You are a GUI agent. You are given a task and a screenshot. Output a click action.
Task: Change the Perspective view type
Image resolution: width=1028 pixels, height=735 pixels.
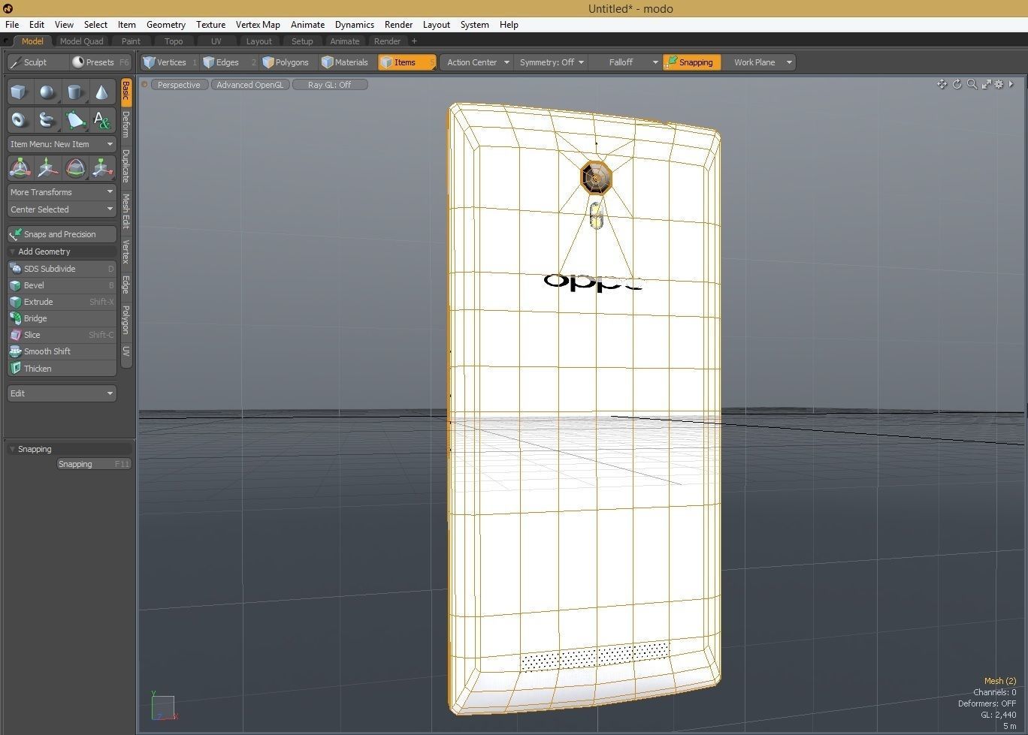179,85
